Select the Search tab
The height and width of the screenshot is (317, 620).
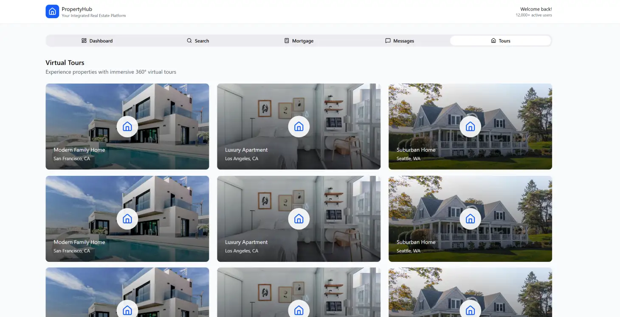pos(198,41)
